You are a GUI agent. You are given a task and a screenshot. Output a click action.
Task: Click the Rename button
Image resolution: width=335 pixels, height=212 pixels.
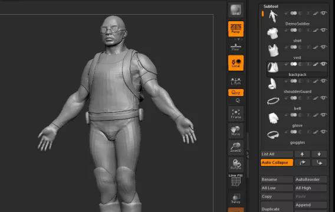[x=277, y=180]
